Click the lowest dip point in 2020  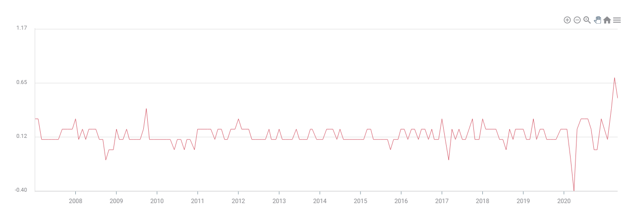[574, 190]
